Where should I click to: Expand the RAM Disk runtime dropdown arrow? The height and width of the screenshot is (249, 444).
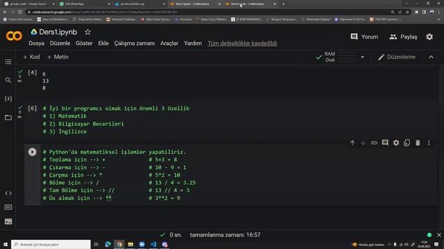click(362, 57)
